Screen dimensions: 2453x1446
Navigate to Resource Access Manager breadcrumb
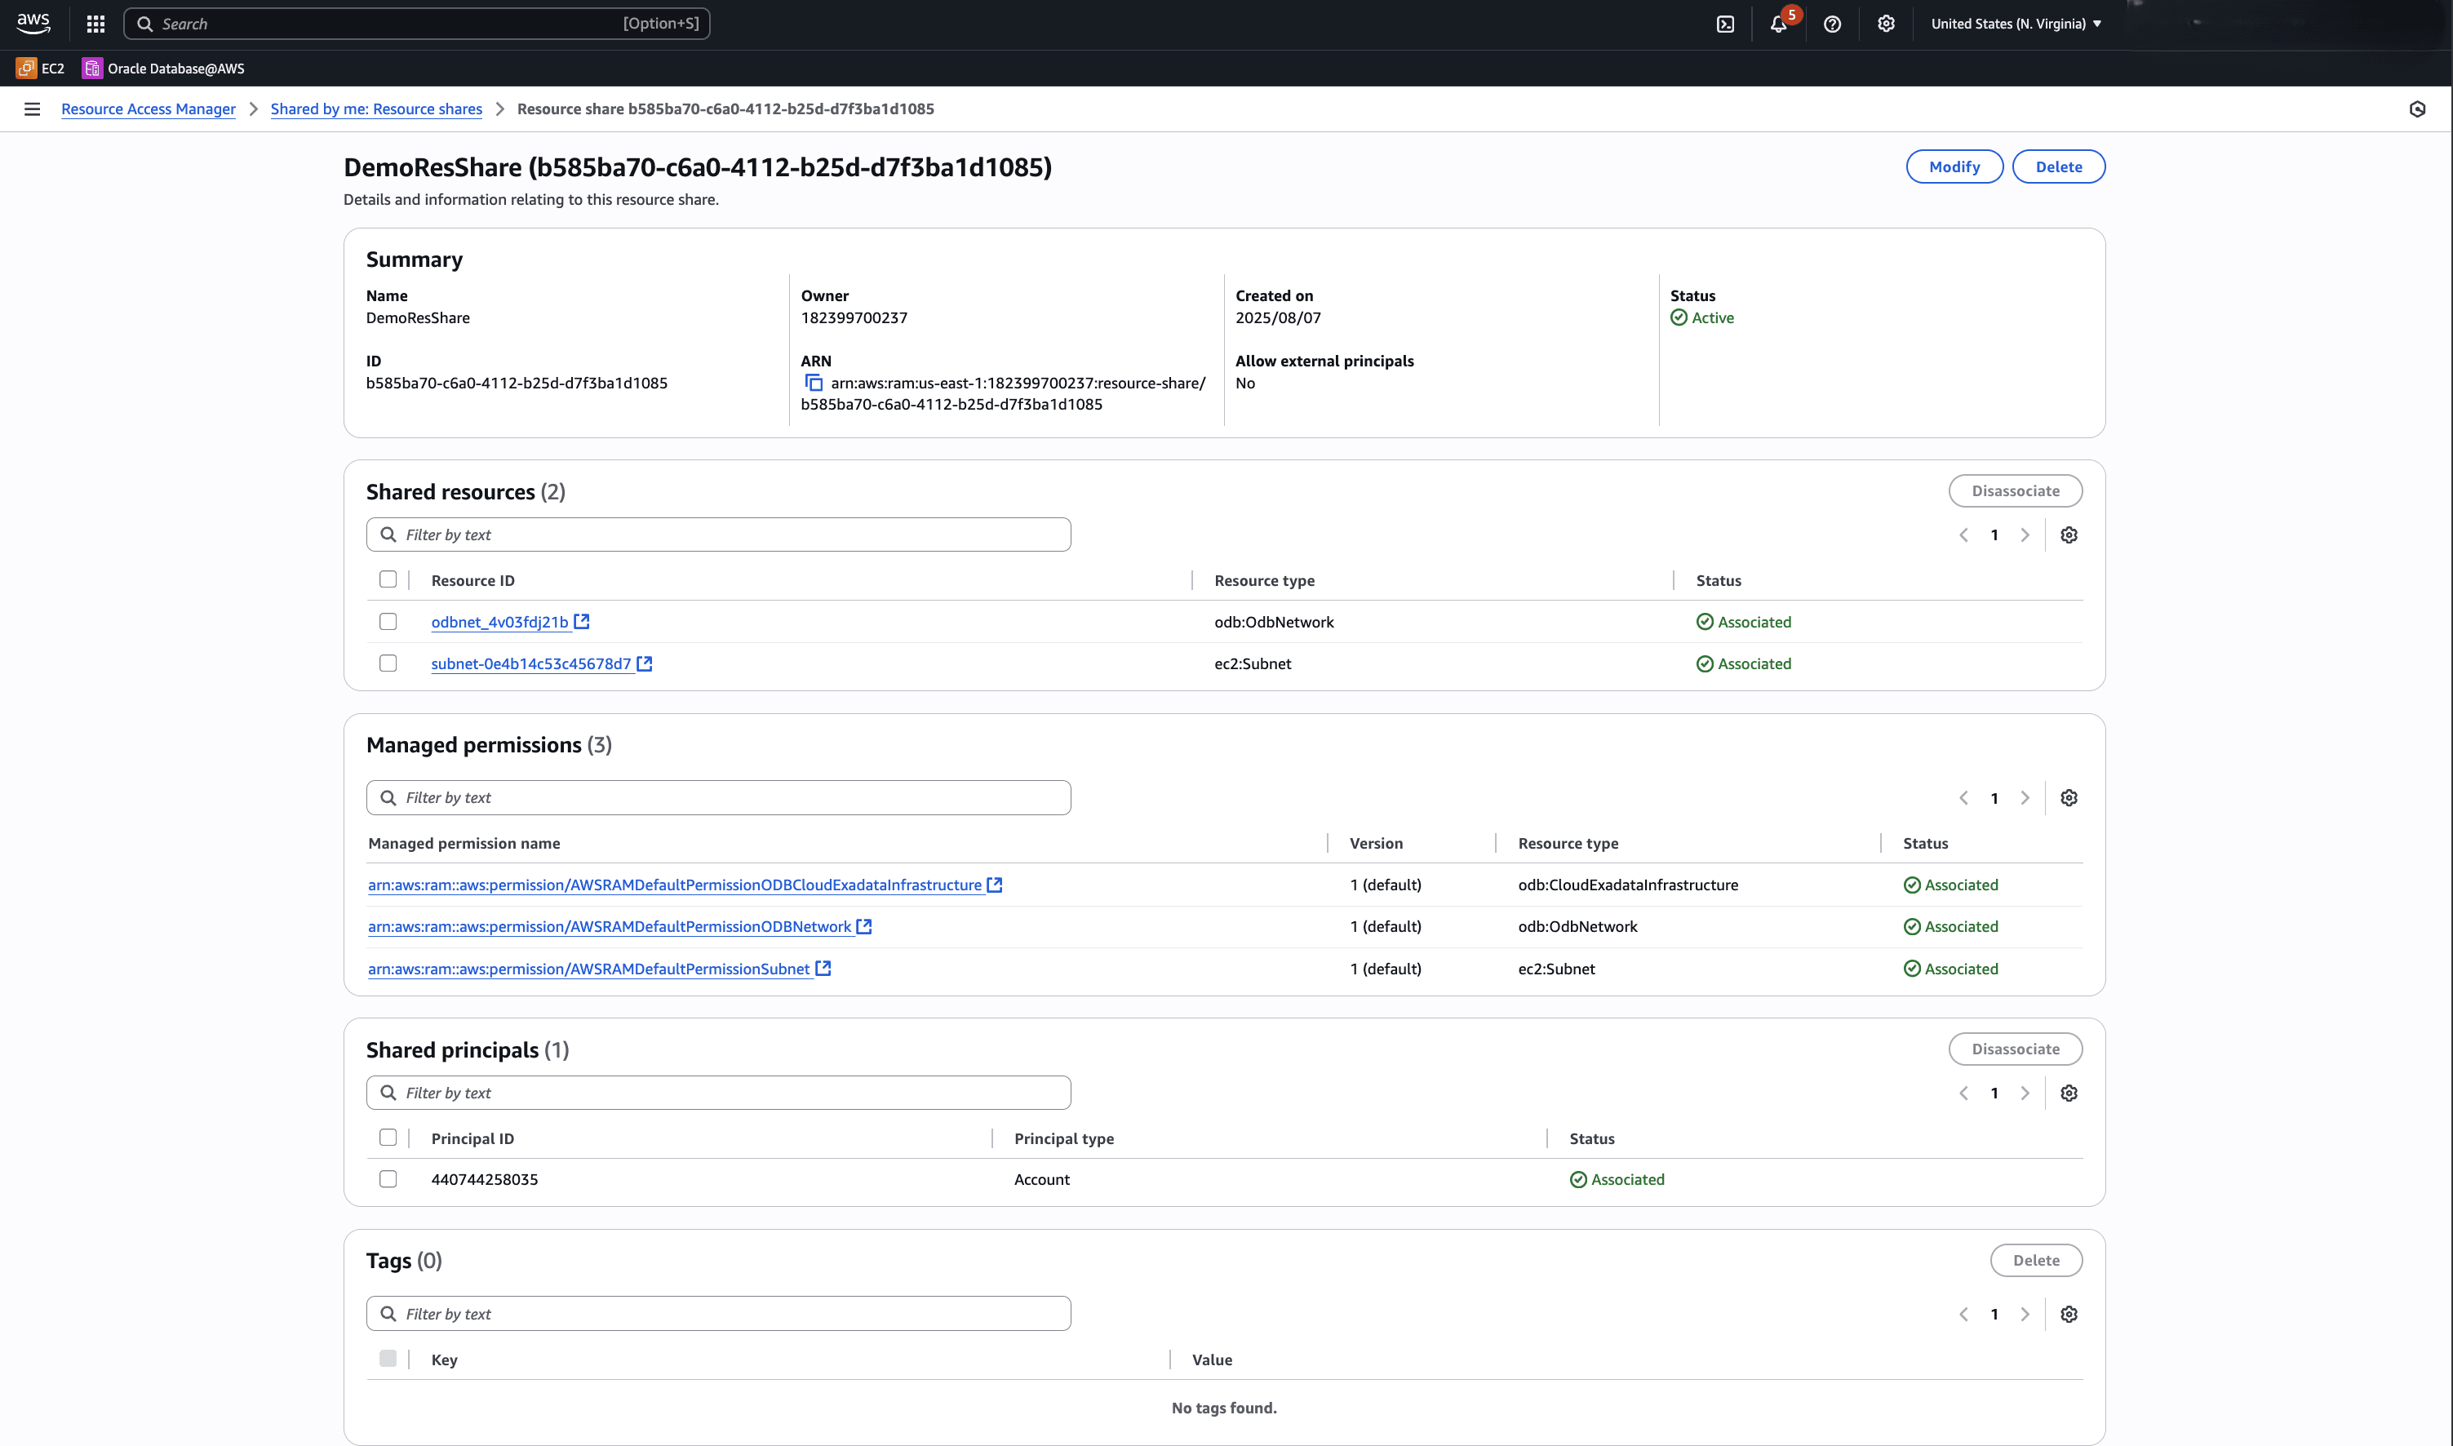[148, 109]
